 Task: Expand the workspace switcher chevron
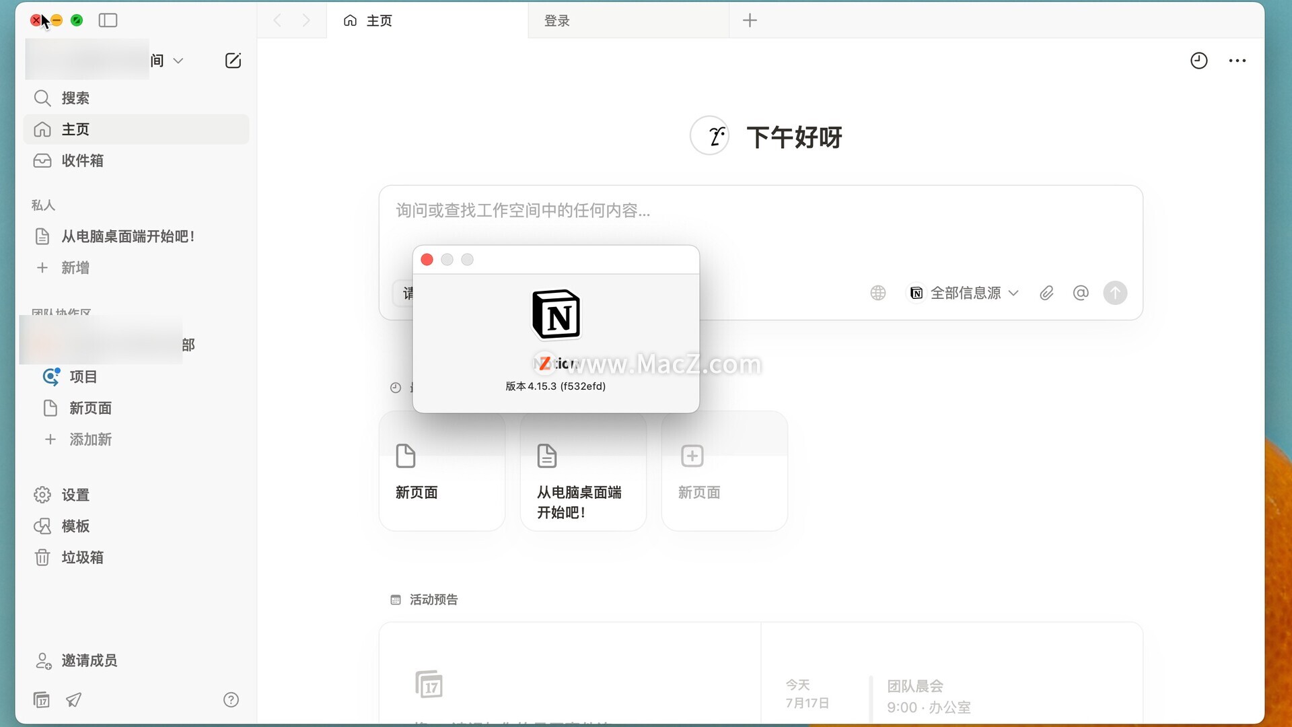(x=178, y=61)
